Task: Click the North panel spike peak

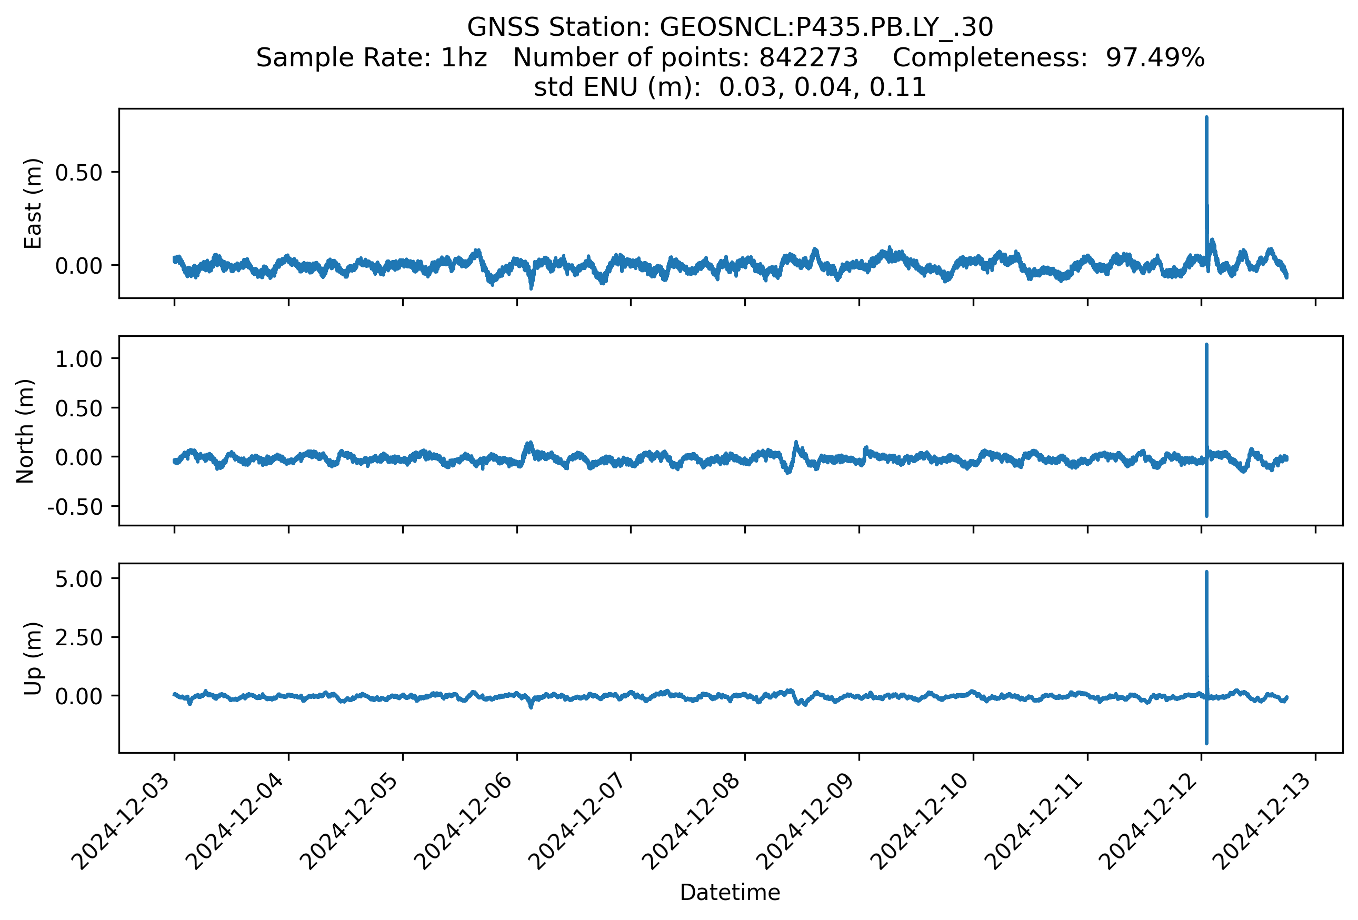Action: click(1206, 346)
